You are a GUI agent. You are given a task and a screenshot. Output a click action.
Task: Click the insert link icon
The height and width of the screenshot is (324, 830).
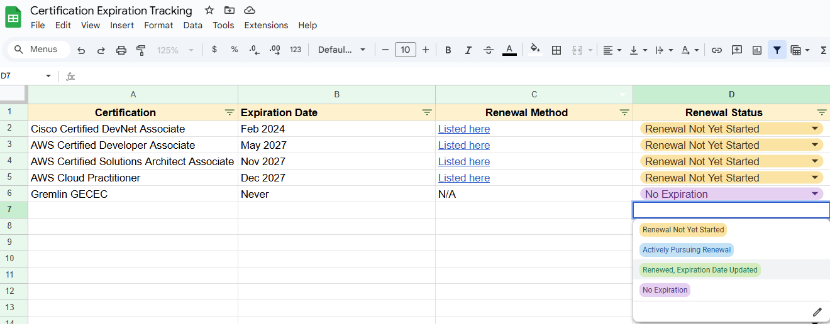(x=717, y=50)
